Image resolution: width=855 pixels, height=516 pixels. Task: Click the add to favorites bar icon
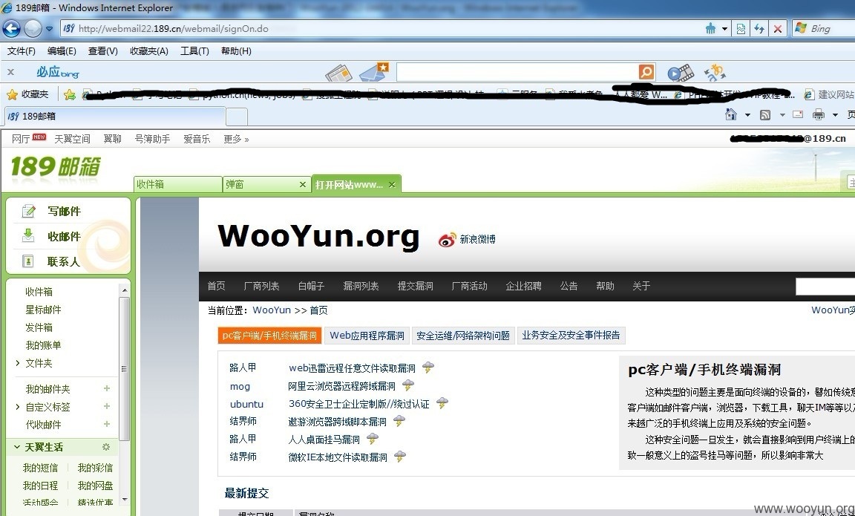69,94
